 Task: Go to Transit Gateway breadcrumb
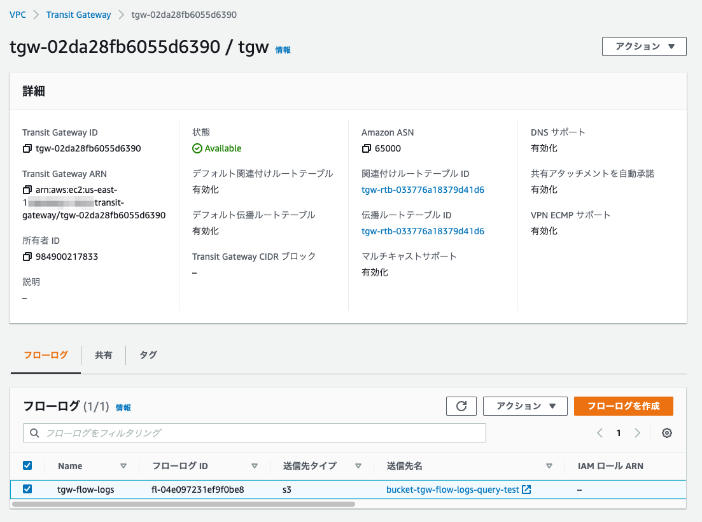pyautogui.click(x=79, y=15)
